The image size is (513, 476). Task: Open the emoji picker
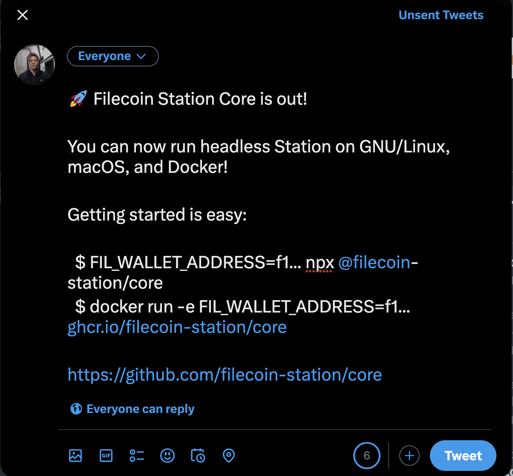[x=167, y=456]
